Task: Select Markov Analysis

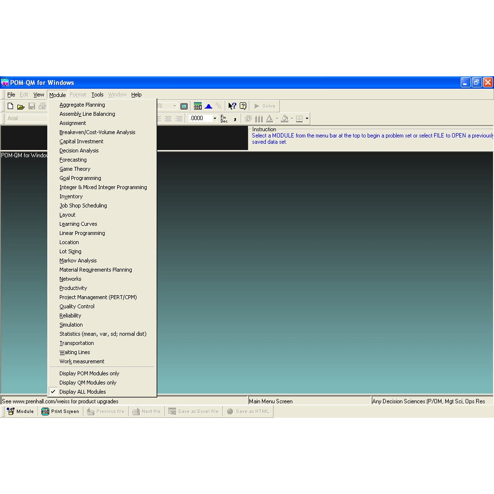Action: tap(102, 261)
